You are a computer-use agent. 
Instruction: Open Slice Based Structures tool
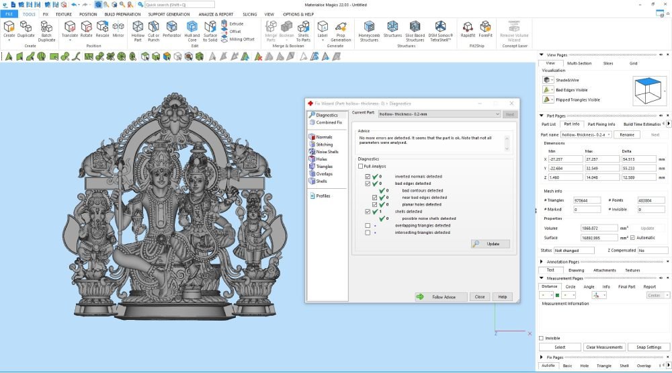pyautogui.click(x=415, y=32)
